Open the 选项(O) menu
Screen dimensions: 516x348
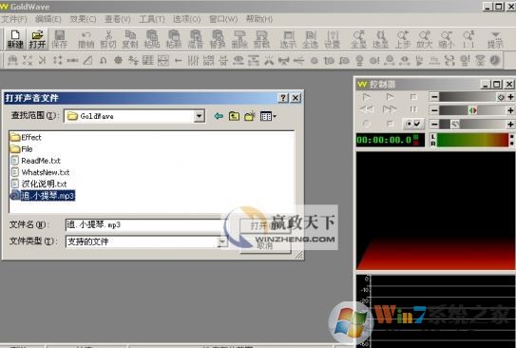186,19
